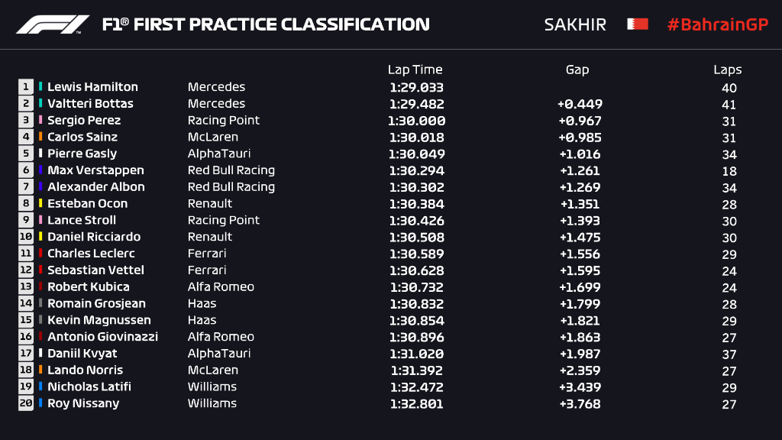Click Roy Nissany's gap value +3.768
This screenshot has height=440, width=782.
tap(580, 404)
